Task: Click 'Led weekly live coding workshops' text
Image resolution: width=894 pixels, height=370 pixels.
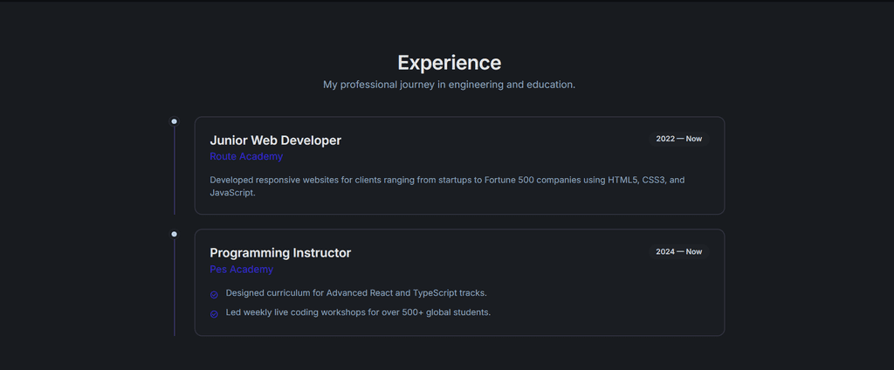Action: tap(358, 312)
